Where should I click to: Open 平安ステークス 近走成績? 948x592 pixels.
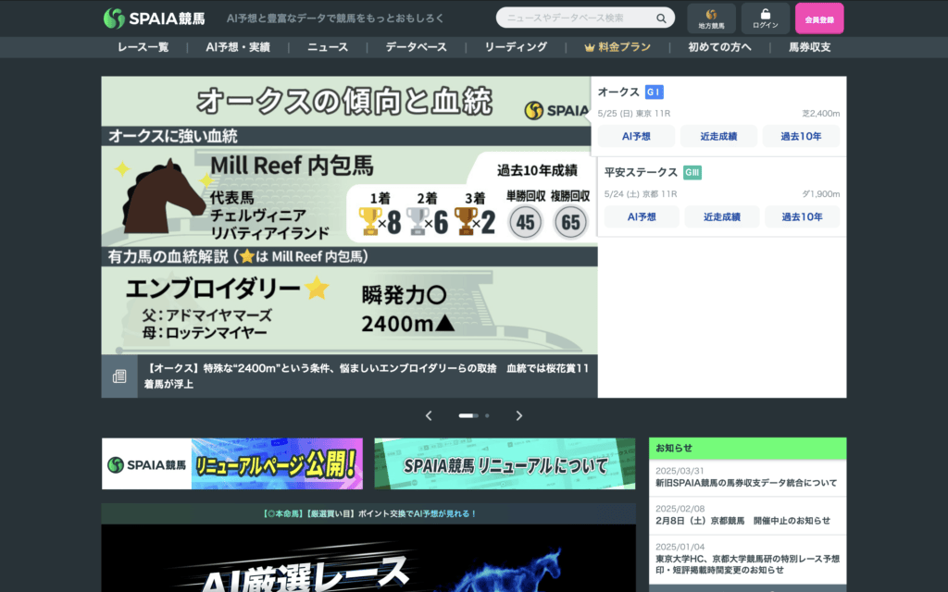point(722,216)
